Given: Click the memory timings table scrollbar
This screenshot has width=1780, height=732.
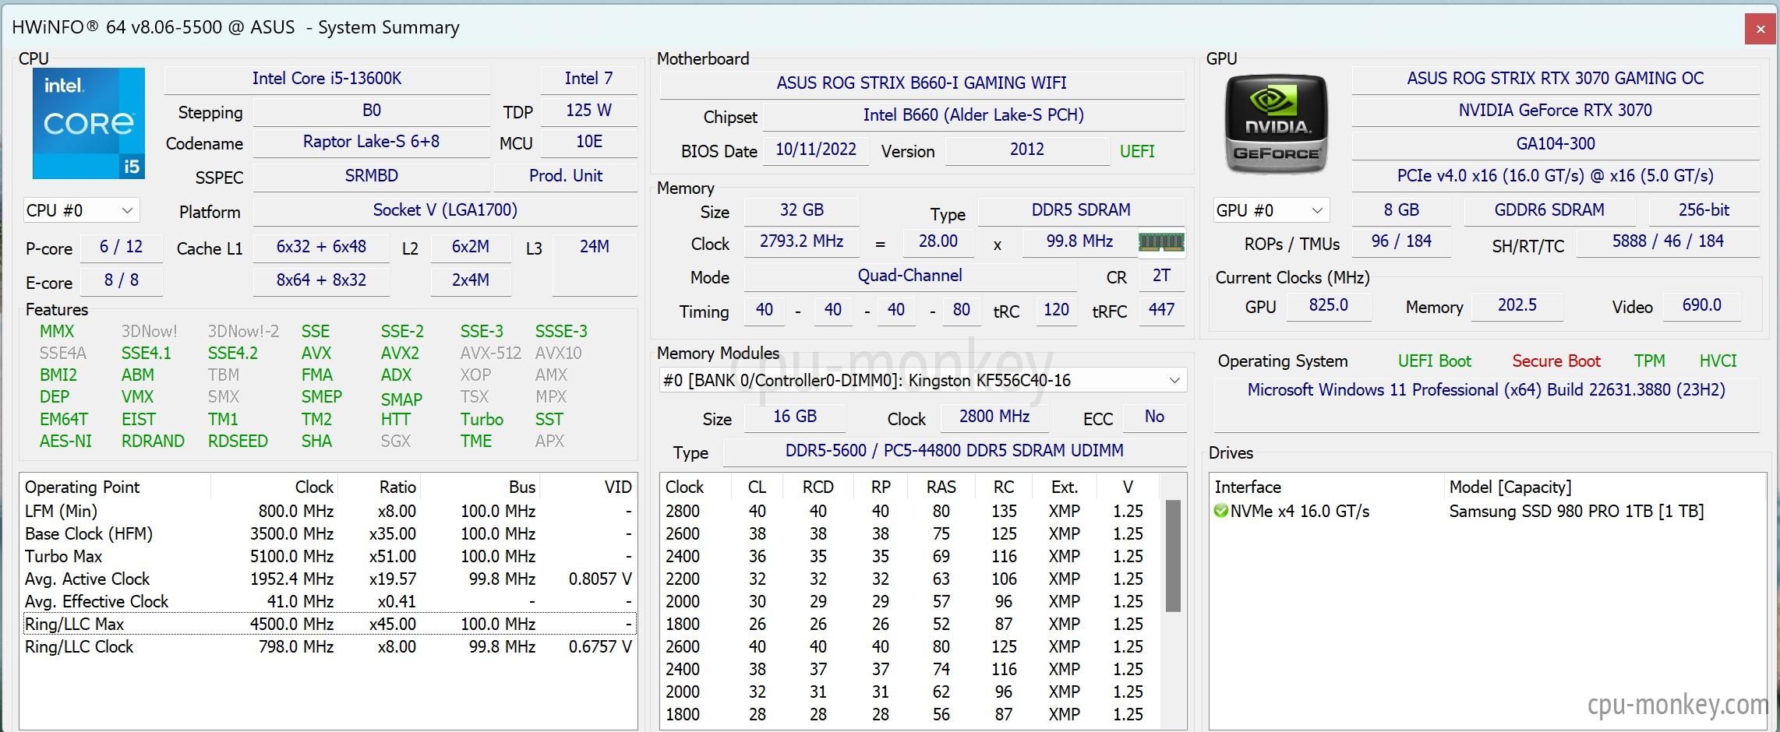Looking at the screenshot, I should (1173, 556).
